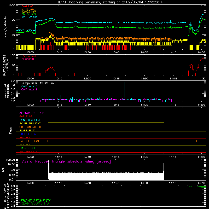Click the green 25-50 keV legend label

pyautogui.click(x=29, y=14)
